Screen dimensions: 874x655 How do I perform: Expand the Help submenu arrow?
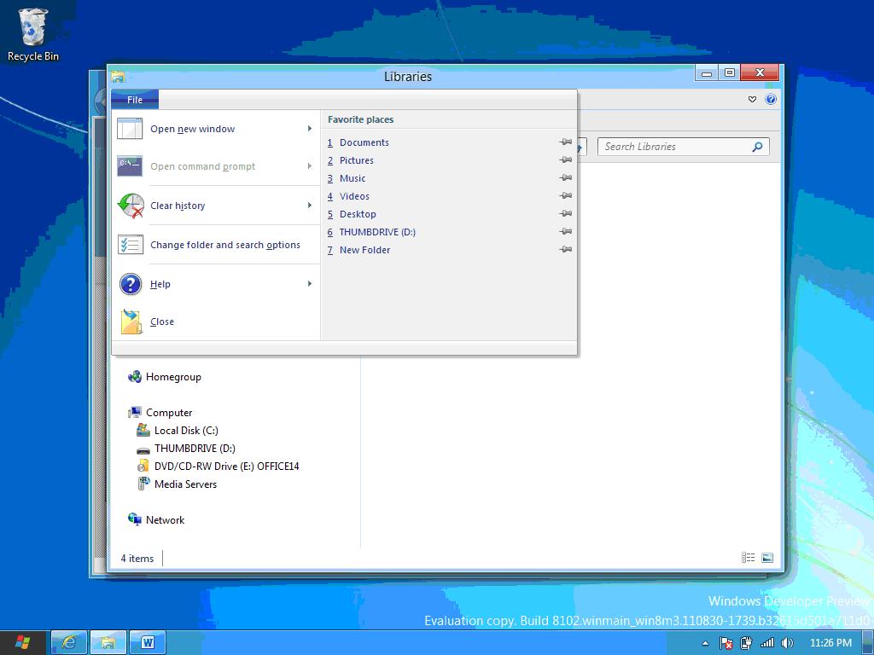tap(310, 284)
